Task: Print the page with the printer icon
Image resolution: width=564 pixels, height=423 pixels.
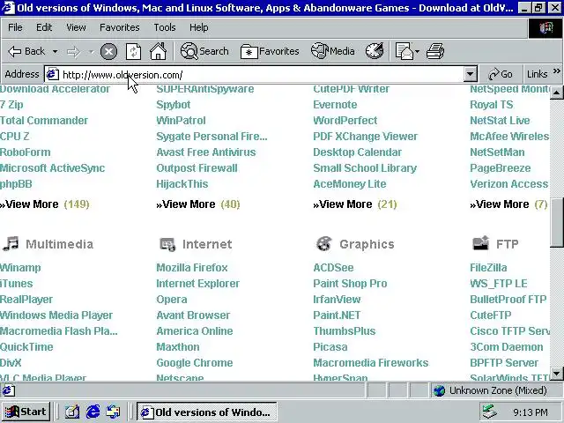Action: (x=435, y=51)
